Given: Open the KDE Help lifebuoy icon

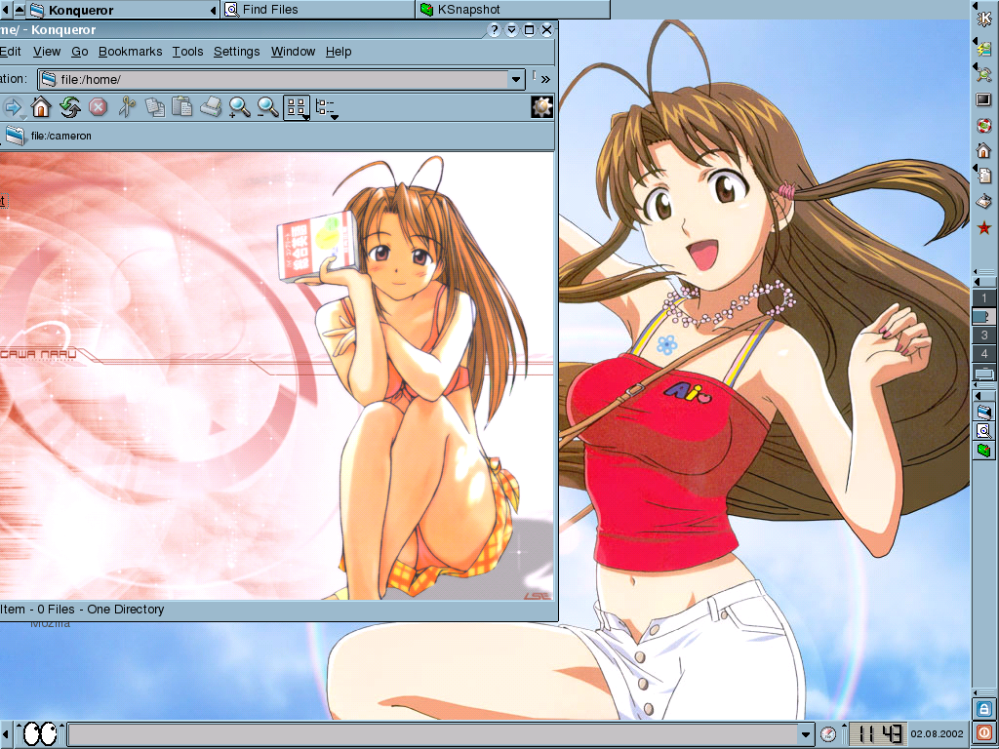Looking at the screenshot, I should 984,125.
